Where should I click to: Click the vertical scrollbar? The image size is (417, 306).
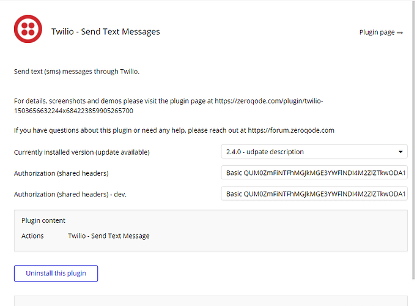pyautogui.click(x=413, y=140)
